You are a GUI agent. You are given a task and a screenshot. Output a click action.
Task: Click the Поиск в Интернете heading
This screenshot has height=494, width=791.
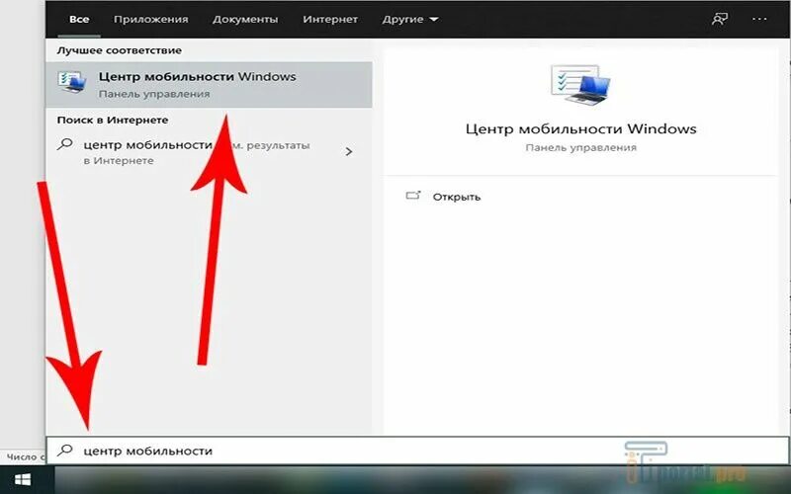(x=113, y=120)
